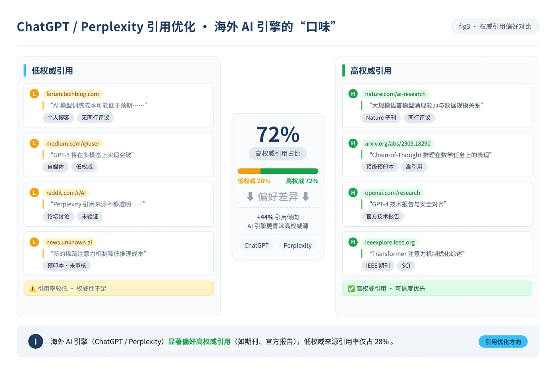Click the quote 新的稀疏注意力机制降低推理成本
Image resolution: width=556 pixels, height=371 pixels.
(98, 254)
